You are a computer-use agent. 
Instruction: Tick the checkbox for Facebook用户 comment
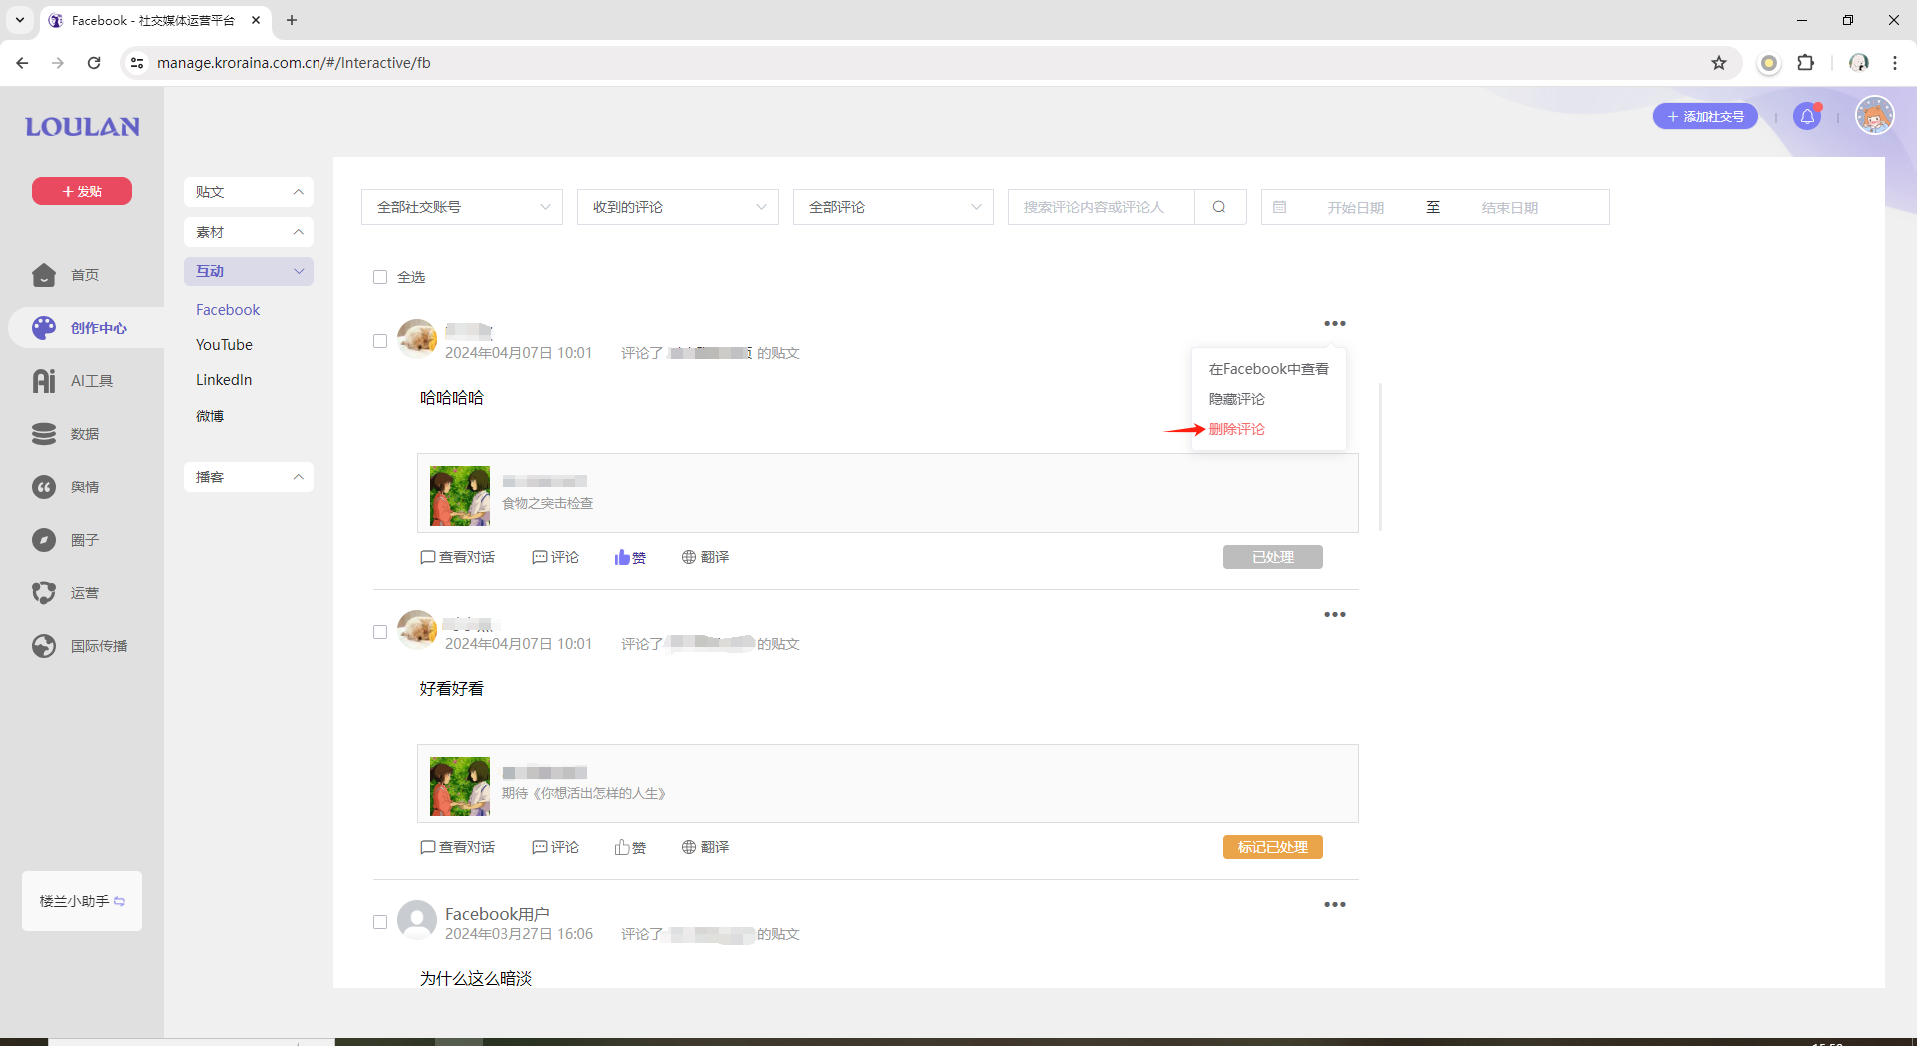tap(380, 922)
